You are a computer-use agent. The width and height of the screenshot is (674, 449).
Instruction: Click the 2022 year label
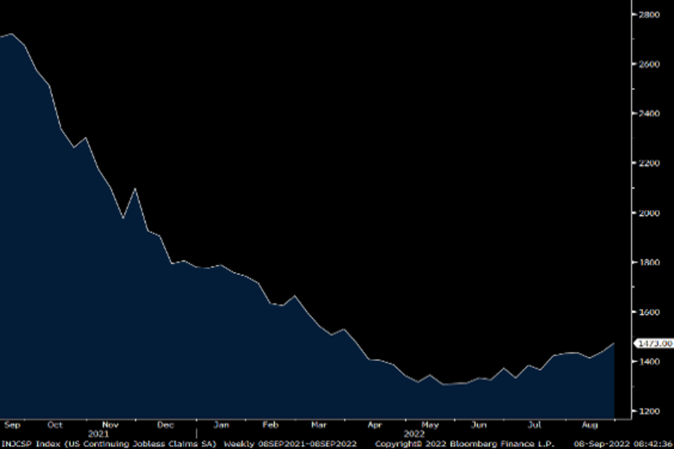(413, 434)
